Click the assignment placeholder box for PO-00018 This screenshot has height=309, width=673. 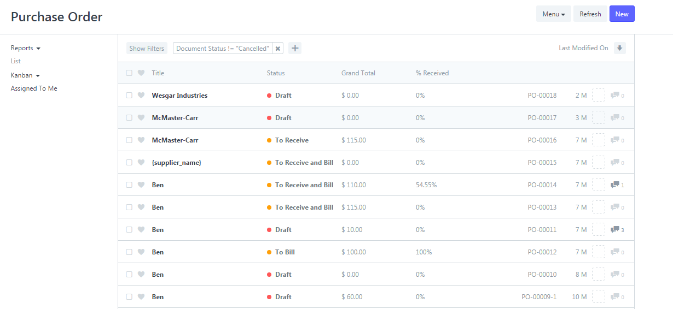point(599,95)
